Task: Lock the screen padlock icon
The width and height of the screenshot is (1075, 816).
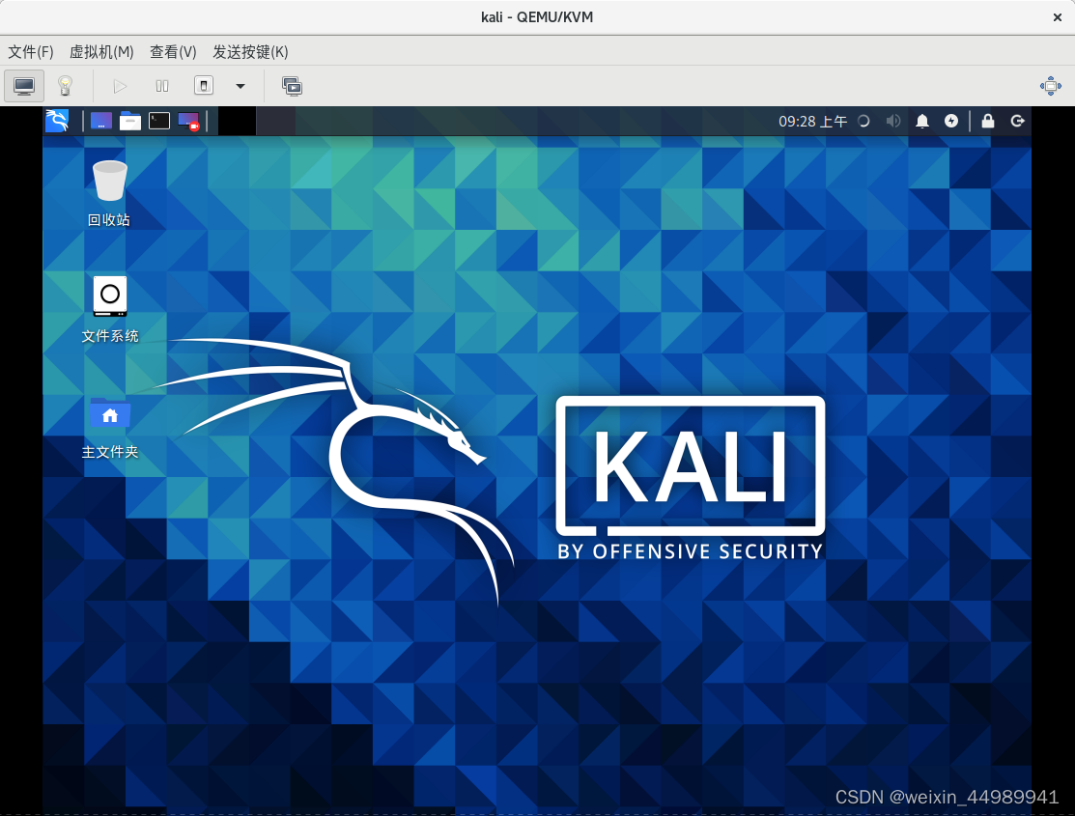Action: click(988, 121)
